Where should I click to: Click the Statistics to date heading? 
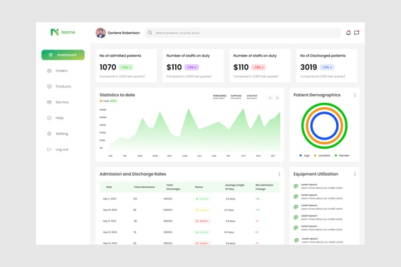(117, 95)
